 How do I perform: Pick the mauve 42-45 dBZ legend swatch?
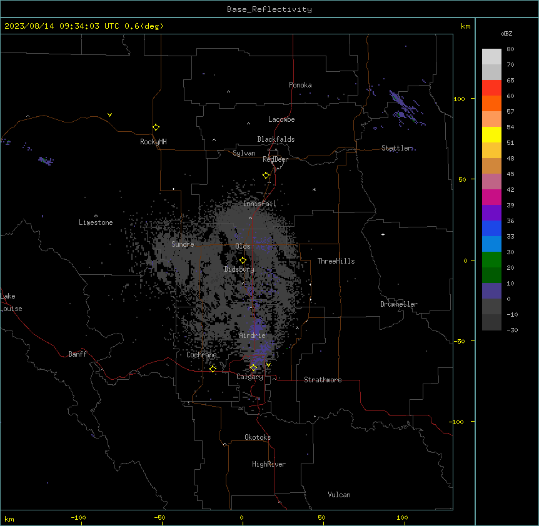(491, 182)
